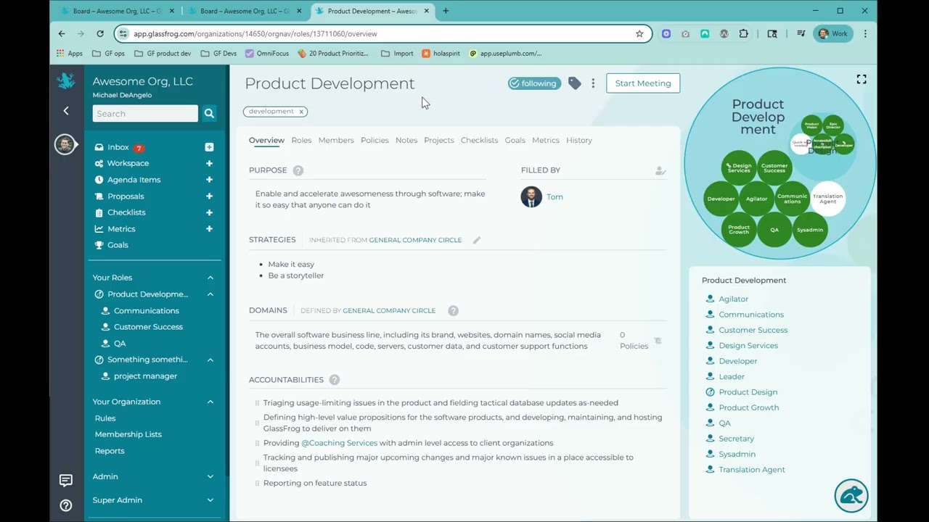Open the History tab
This screenshot has width=929, height=522.
coord(579,141)
